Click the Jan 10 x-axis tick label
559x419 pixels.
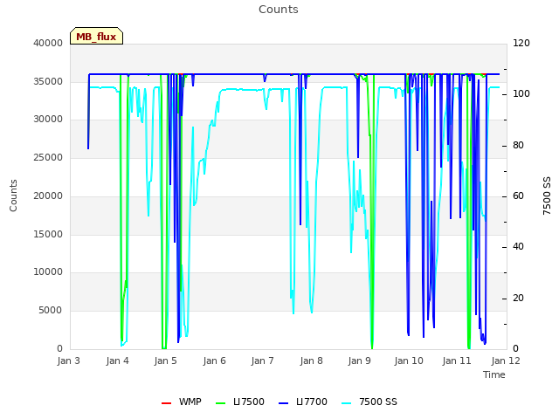pos(409,361)
